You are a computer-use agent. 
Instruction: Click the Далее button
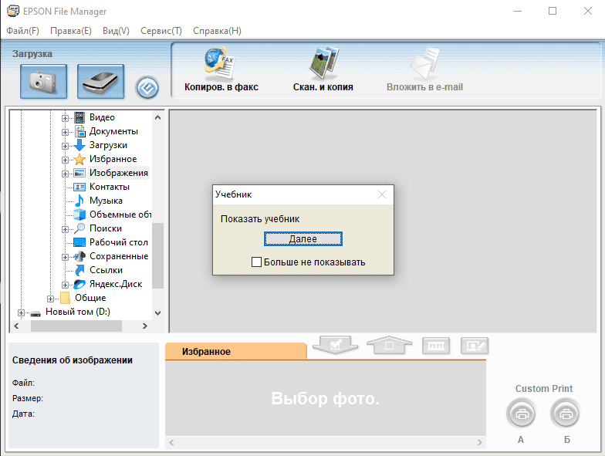coord(302,239)
